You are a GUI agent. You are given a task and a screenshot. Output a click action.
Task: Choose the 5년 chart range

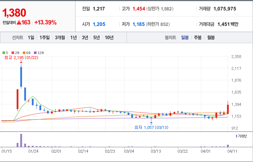97,37
